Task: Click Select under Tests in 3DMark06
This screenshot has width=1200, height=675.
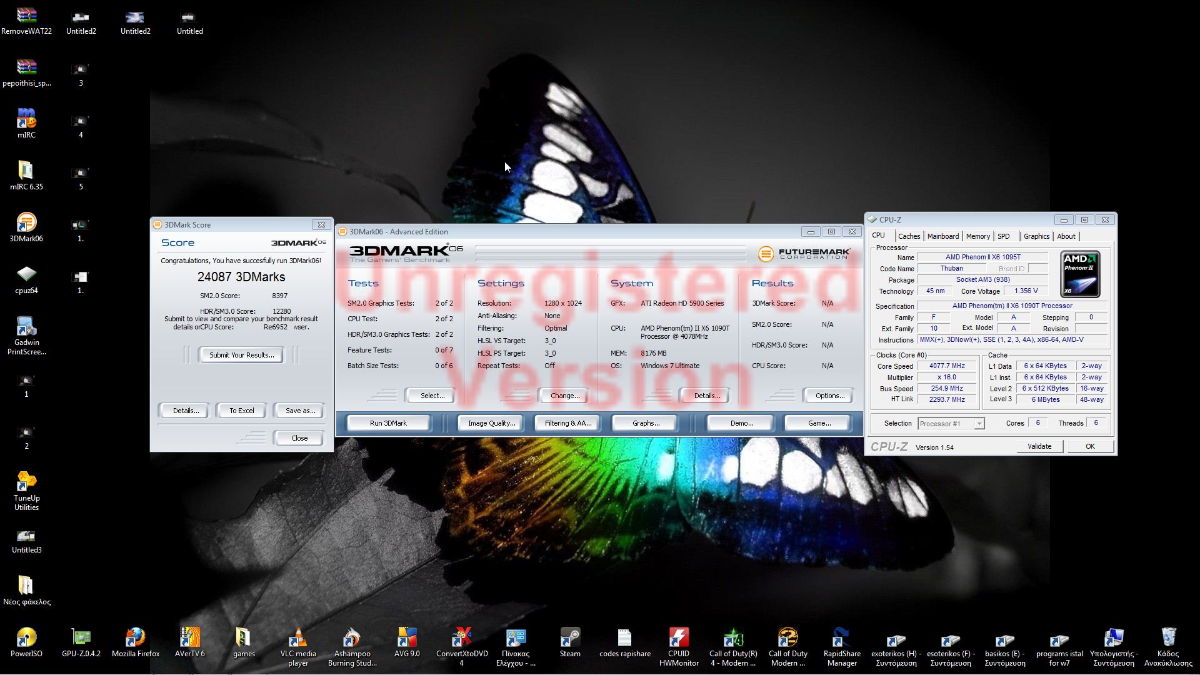Action: point(432,396)
